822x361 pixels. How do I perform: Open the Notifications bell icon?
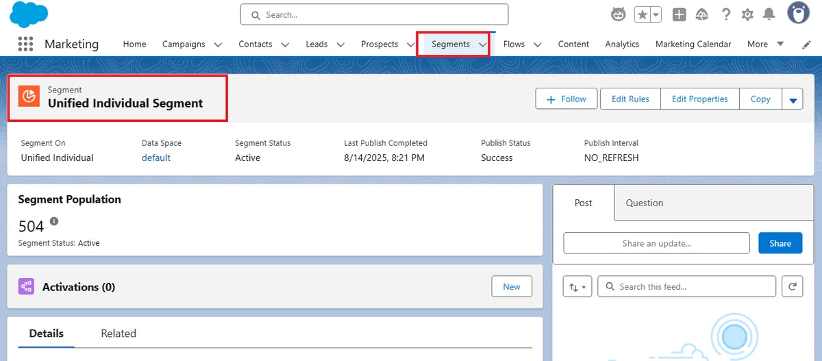(769, 14)
